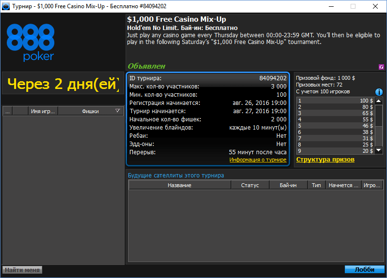Screen dimensions: 387x278
Task: Sort satellites by Бай-ин column
Action: pos(288,185)
